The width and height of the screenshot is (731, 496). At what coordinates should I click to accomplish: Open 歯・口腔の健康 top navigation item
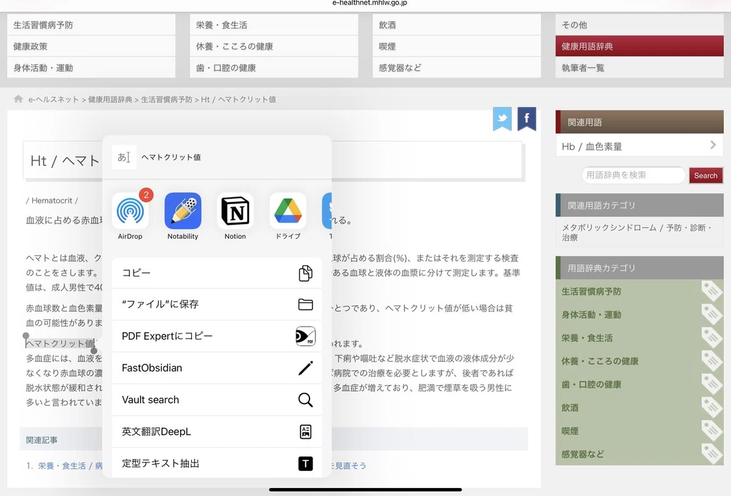(274, 68)
